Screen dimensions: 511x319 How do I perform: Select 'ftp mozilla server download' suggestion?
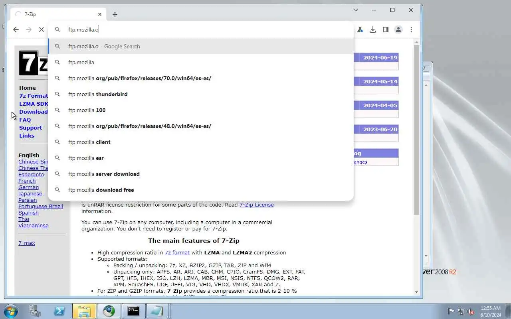click(201, 174)
